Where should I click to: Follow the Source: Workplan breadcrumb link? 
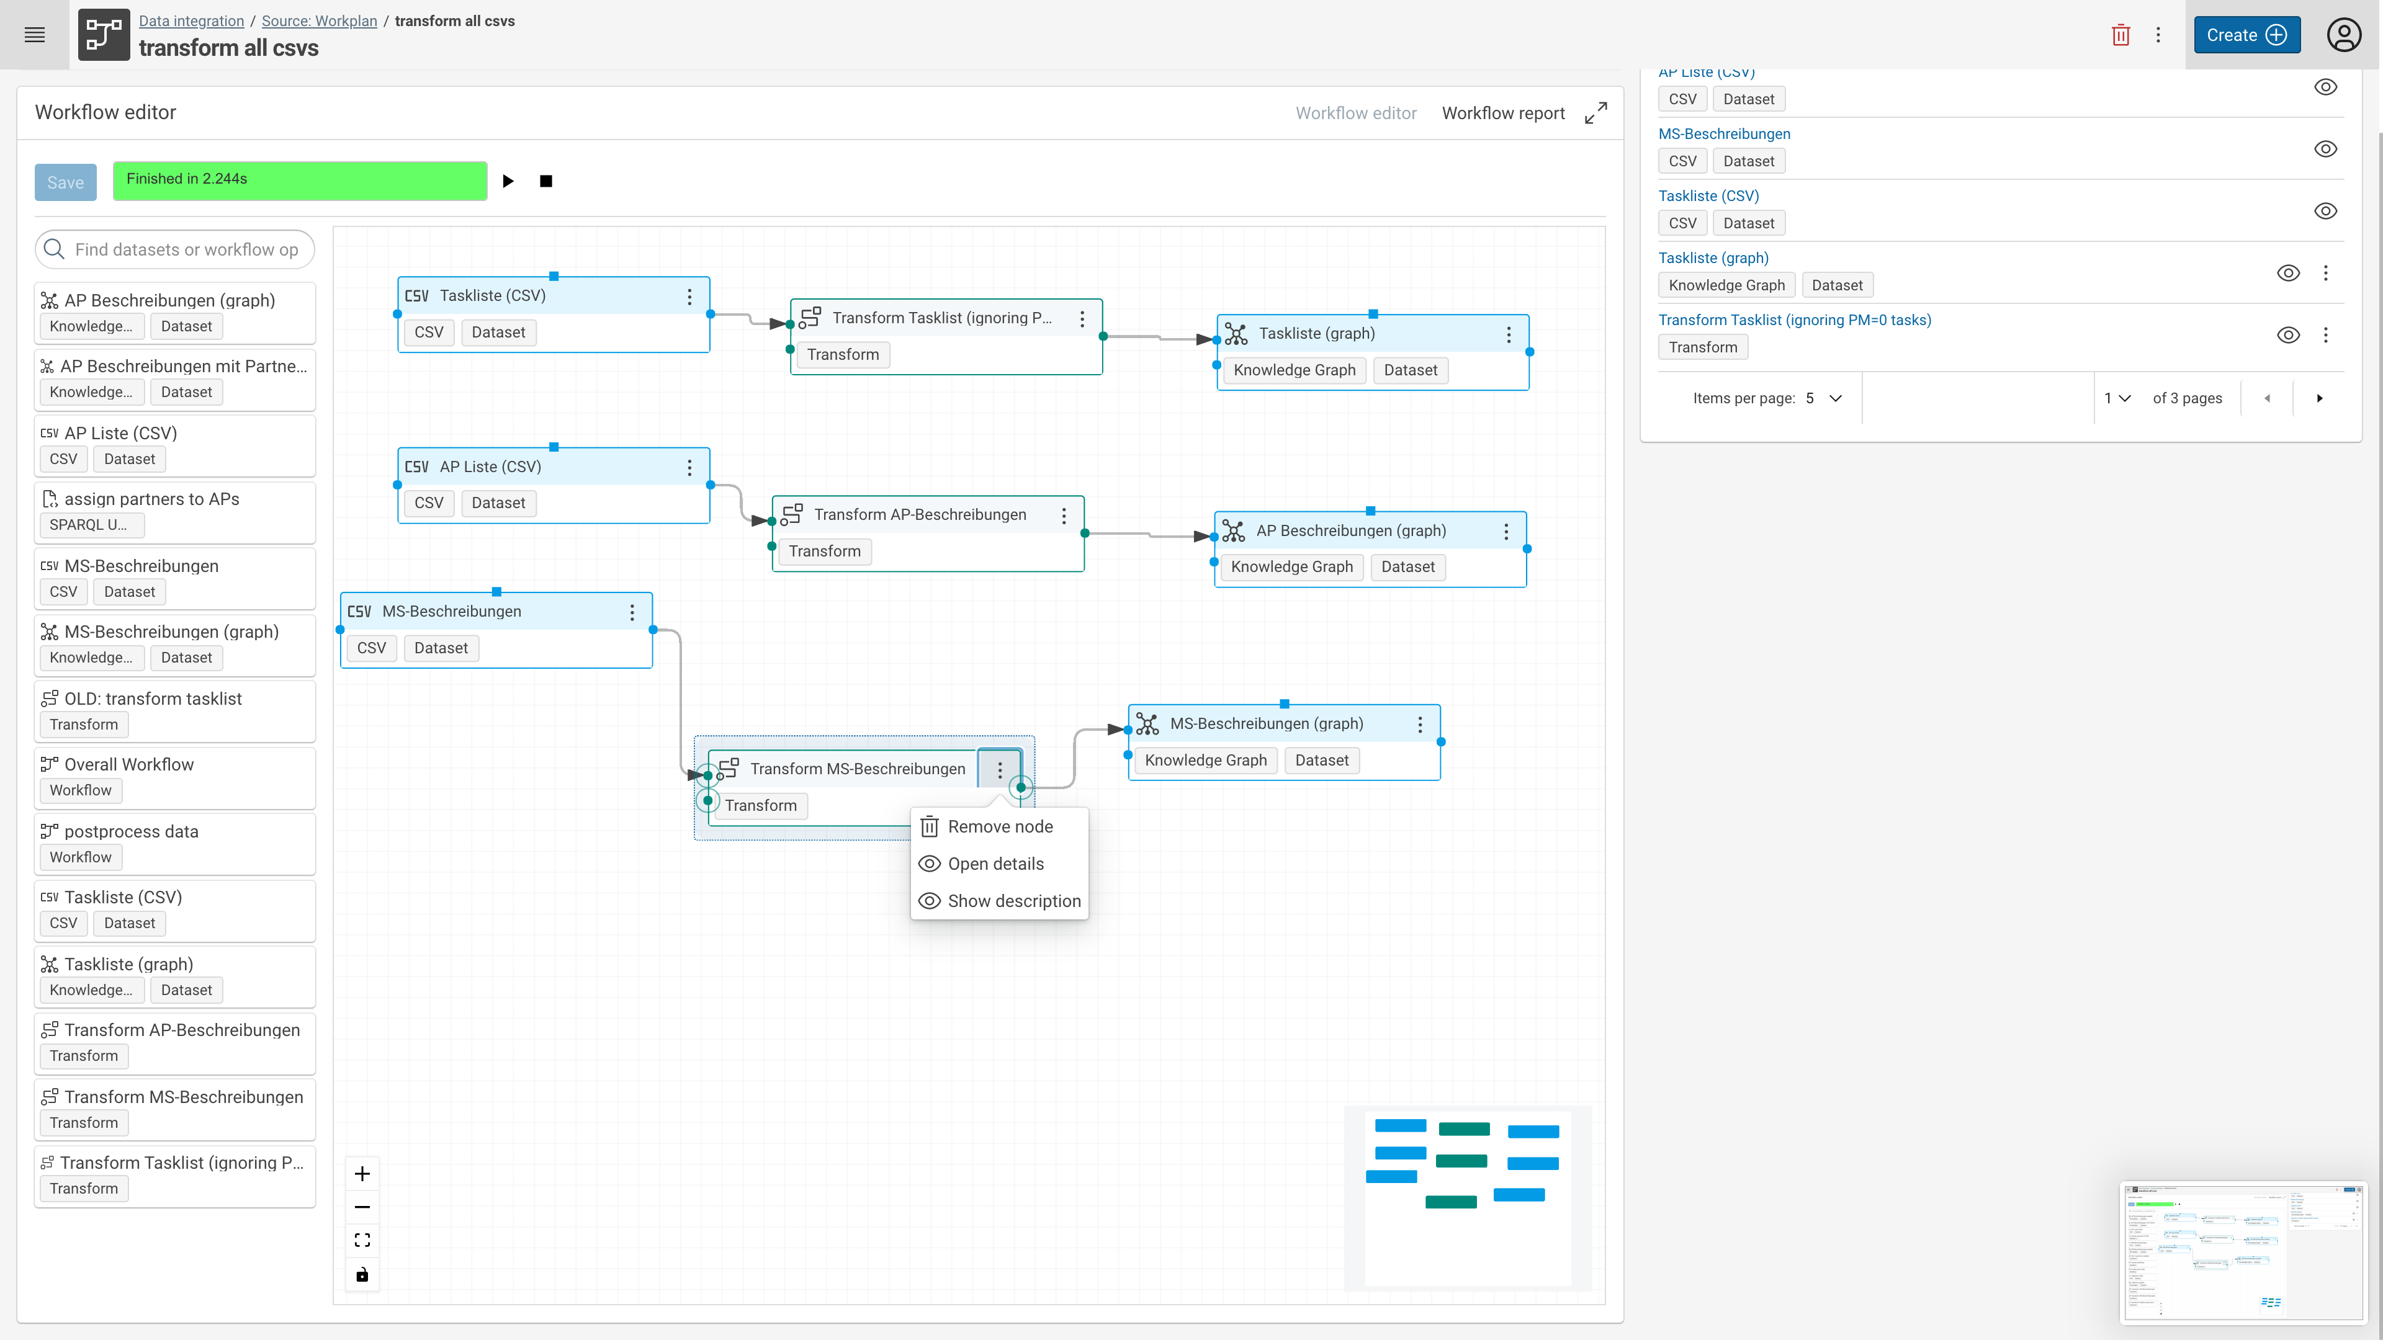pyautogui.click(x=318, y=20)
